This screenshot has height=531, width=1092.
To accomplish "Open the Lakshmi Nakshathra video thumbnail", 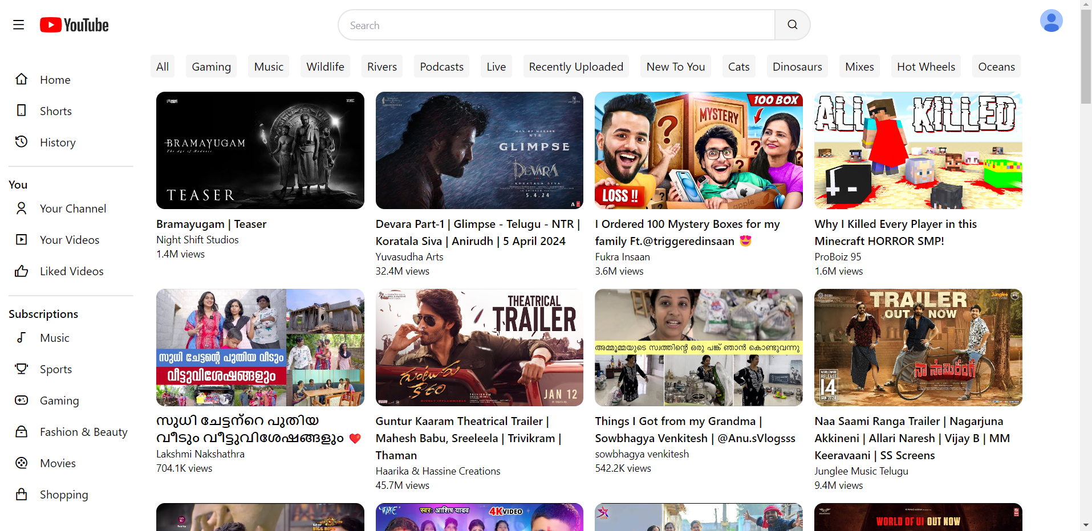I will (260, 348).
